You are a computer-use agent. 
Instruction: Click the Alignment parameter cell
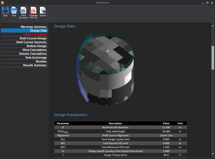coord(63,135)
